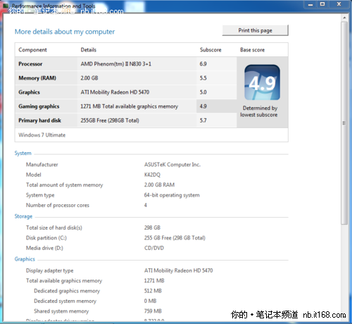Click the Display adapter type label

pos(49,270)
